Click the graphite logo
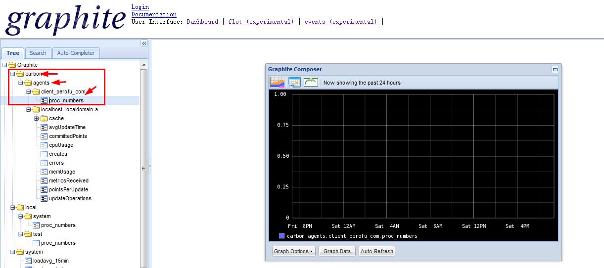The image size is (604, 268). 65,20
